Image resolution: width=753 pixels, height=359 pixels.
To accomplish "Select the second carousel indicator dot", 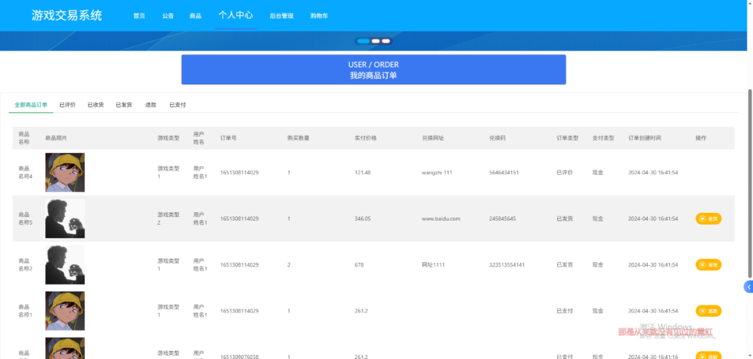I will tap(376, 41).
